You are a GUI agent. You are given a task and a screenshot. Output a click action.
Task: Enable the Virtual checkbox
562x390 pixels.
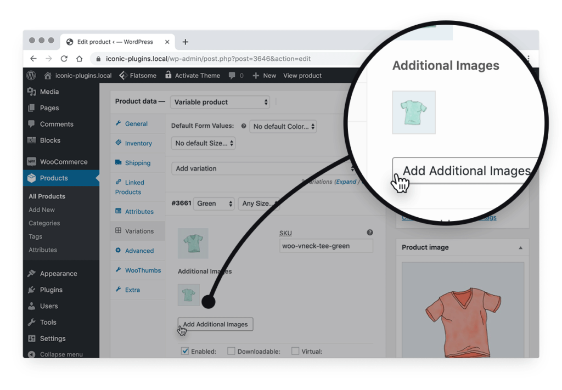click(x=294, y=351)
